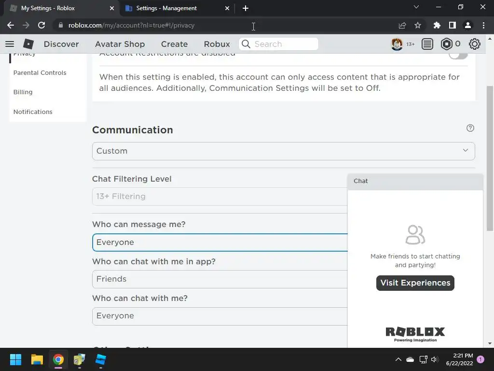Open Chat Filtering Level dropdown

[220, 197]
